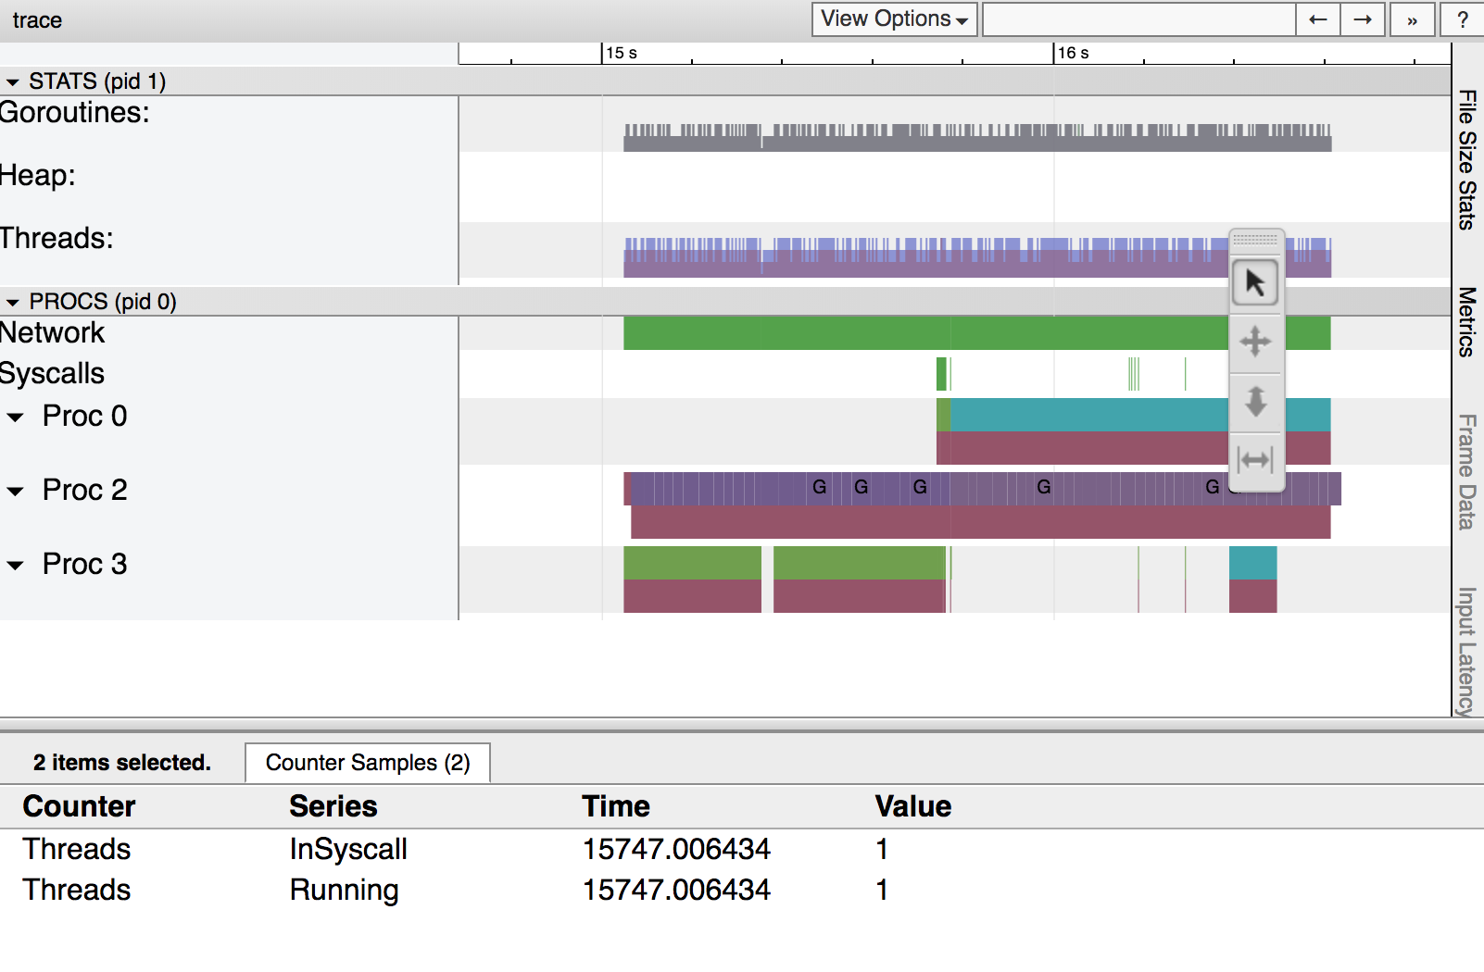1484x972 pixels.
Task: Click the '2 items selected.' label
Action: pyautogui.click(x=122, y=763)
